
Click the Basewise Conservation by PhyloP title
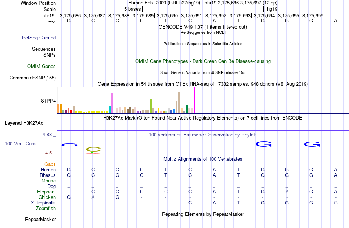pos(203,135)
